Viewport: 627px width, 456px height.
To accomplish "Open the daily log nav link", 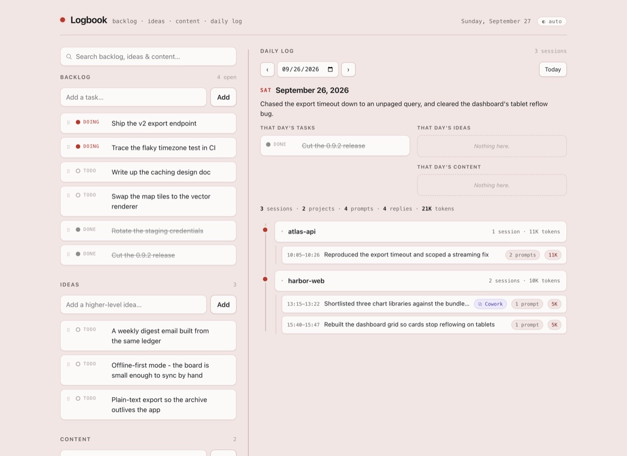I will [x=226, y=21].
